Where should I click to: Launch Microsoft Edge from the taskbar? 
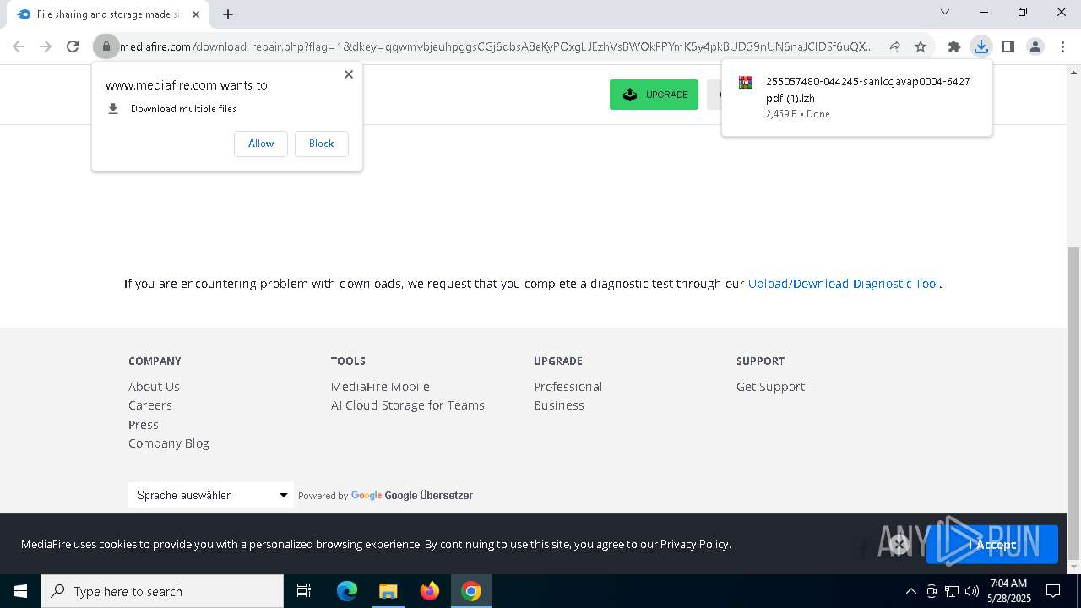coord(347,591)
